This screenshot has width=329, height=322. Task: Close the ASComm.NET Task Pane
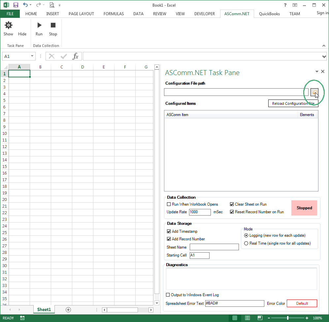pyautogui.click(x=323, y=71)
